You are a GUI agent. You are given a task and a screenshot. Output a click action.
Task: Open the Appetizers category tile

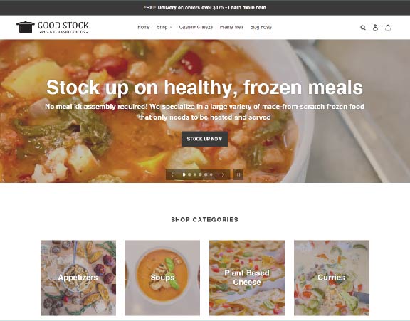point(78,278)
